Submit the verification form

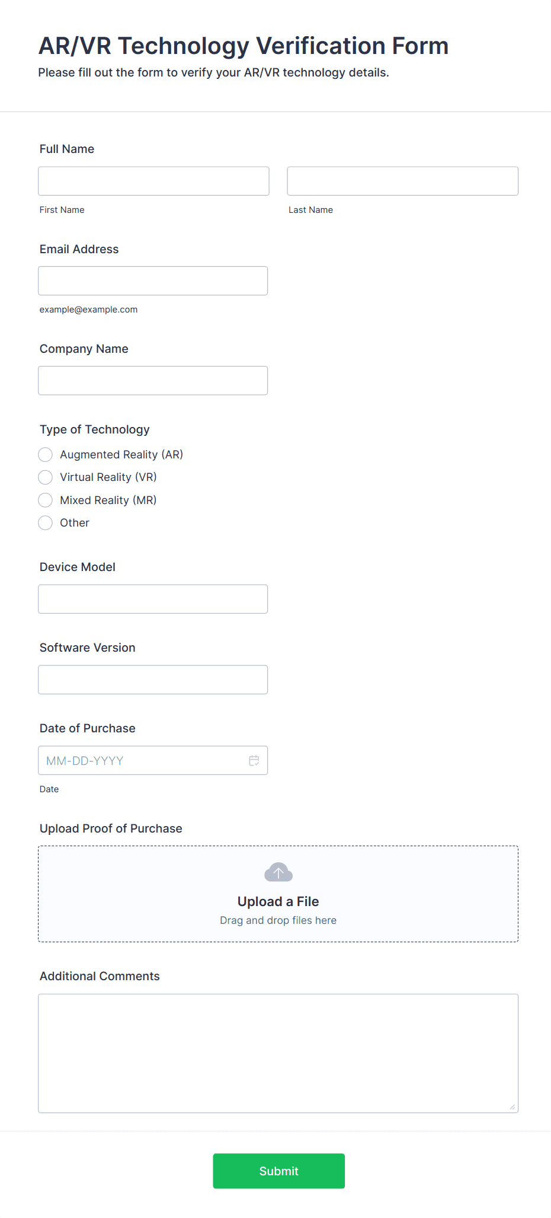pyautogui.click(x=278, y=1171)
